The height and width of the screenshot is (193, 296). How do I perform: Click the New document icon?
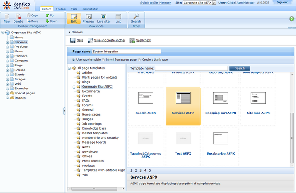(7, 18)
